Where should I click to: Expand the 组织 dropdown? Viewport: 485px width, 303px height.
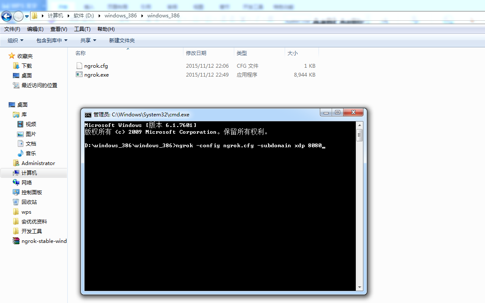pos(16,41)
